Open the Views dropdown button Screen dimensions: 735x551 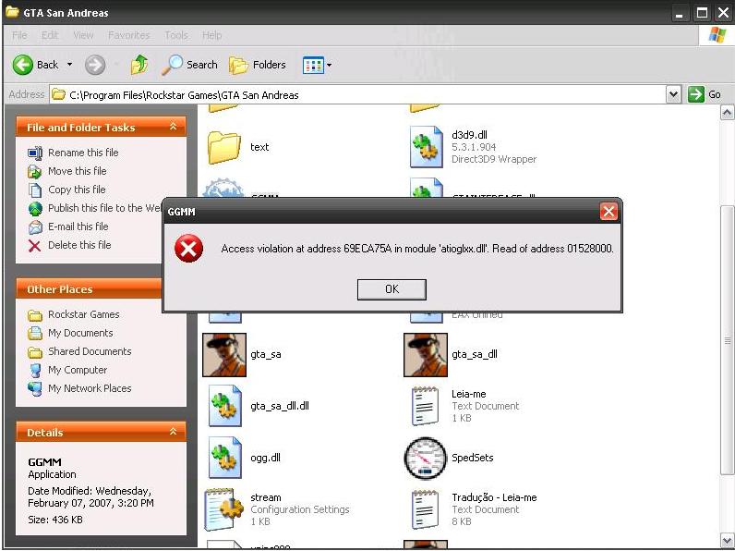click(x=318, y=66)
